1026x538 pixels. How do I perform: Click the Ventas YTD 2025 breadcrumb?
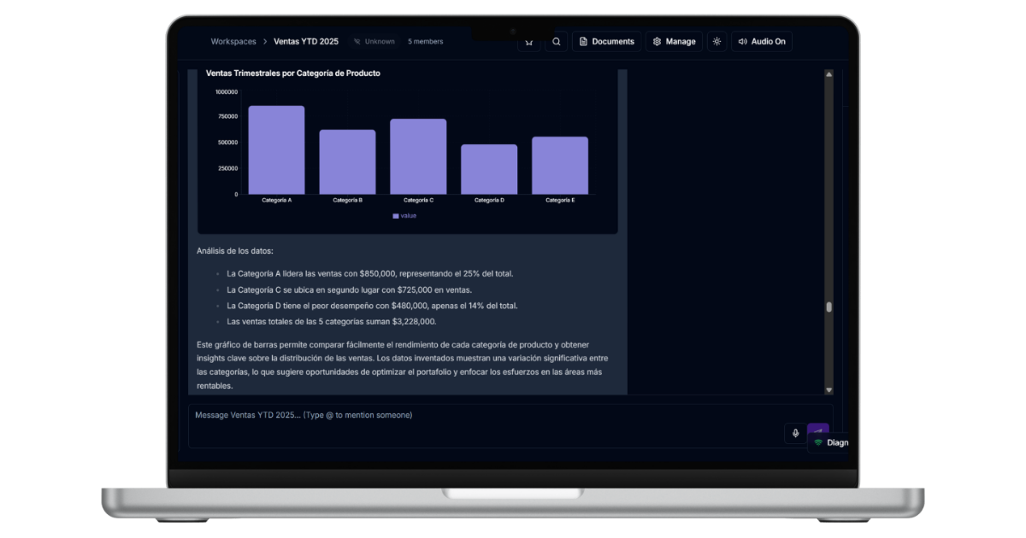[x=306, y=41]
